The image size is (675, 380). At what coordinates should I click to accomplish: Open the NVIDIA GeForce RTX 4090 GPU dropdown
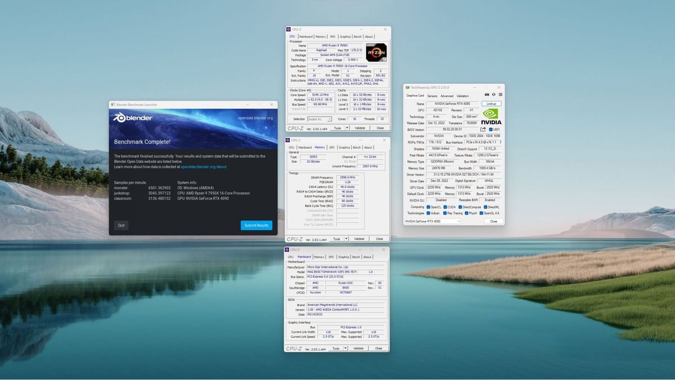432,221
